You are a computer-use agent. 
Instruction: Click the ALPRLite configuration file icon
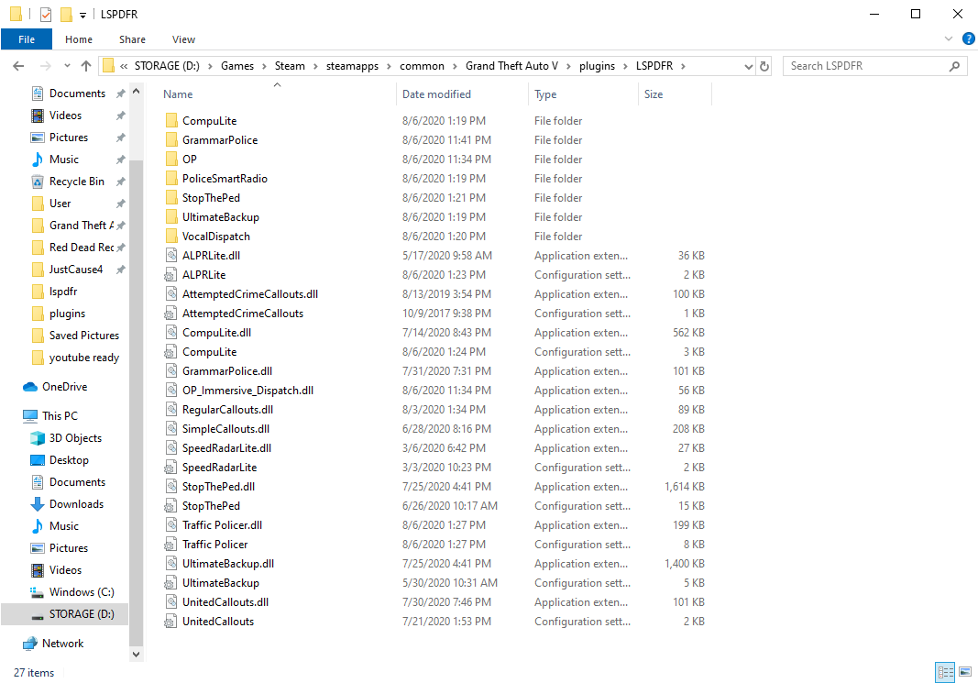170,274
